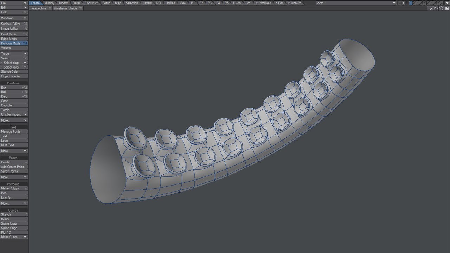Open the Select dropdown

tap(14, 58)
